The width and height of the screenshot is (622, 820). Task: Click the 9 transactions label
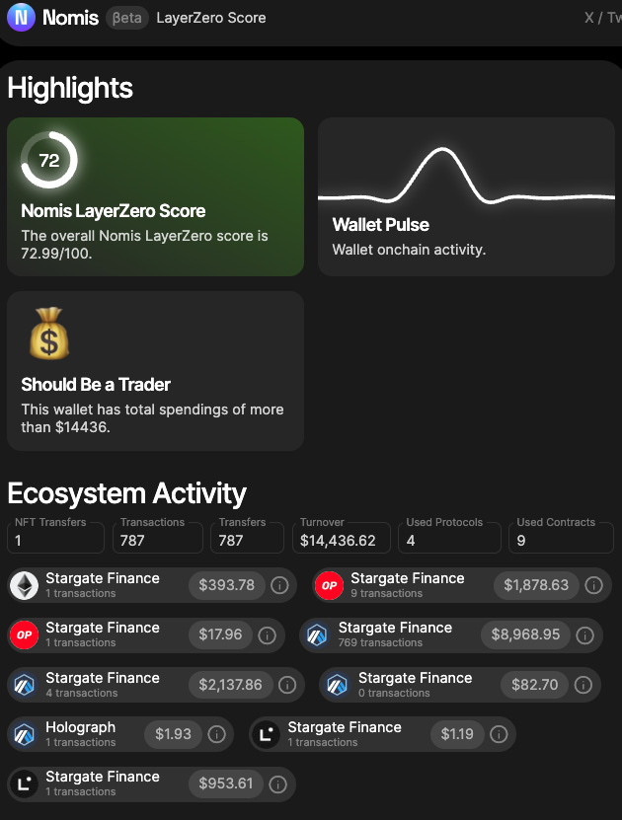click(387, 593)
